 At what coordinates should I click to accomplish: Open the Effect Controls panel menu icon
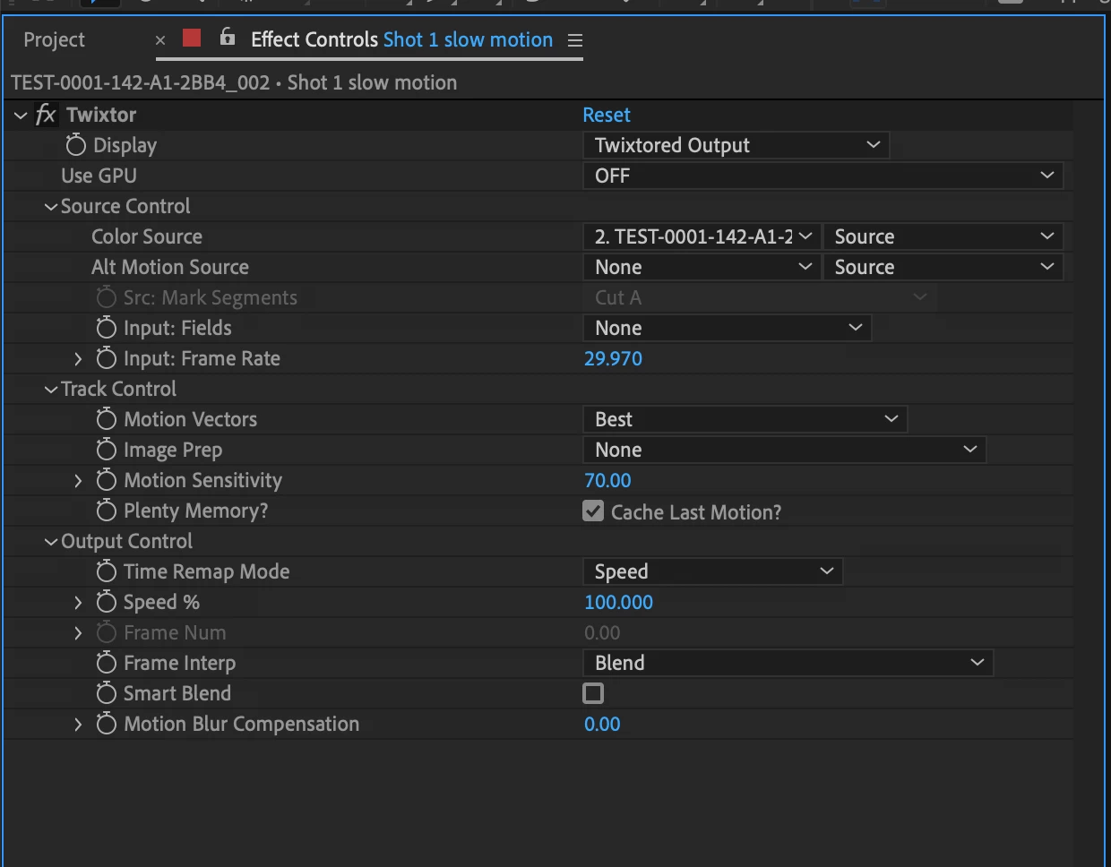click(x=575, y=40)
